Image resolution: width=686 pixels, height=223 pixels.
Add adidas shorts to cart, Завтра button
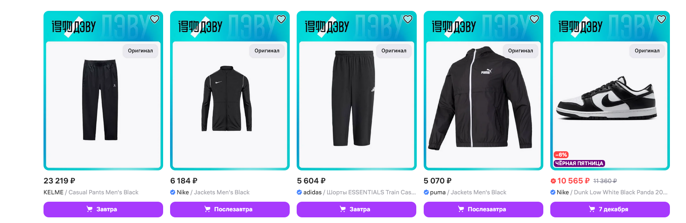356,209
